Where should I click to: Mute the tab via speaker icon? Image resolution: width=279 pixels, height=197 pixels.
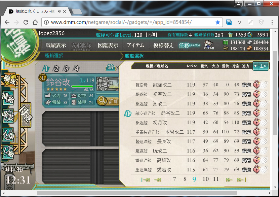[59, 11]
